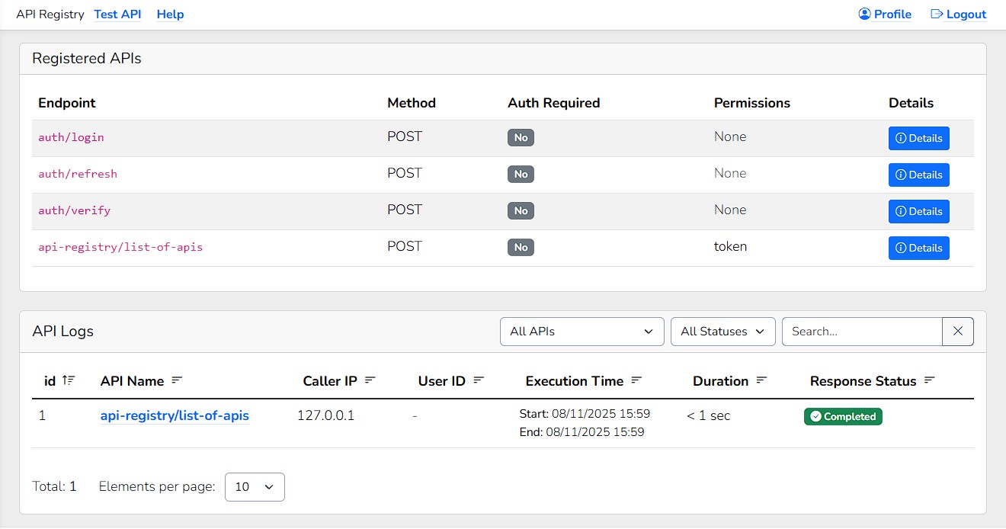Clear the search with the X button
1006x529 pixels.
click(958, 332)
